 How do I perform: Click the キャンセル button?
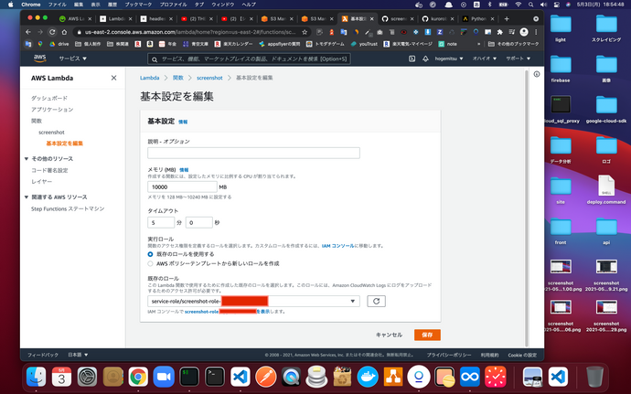(x=389, y=335)
